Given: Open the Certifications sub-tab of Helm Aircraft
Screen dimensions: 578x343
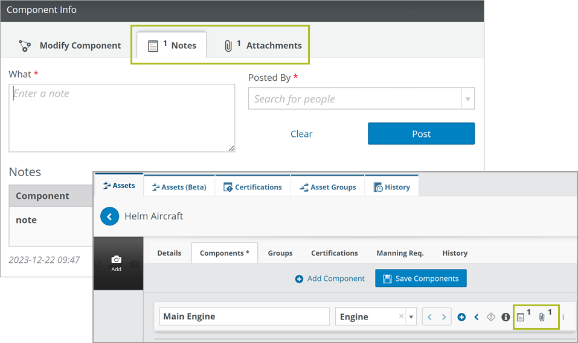Looking at the screenshot, I should click(x=335, y=253).
